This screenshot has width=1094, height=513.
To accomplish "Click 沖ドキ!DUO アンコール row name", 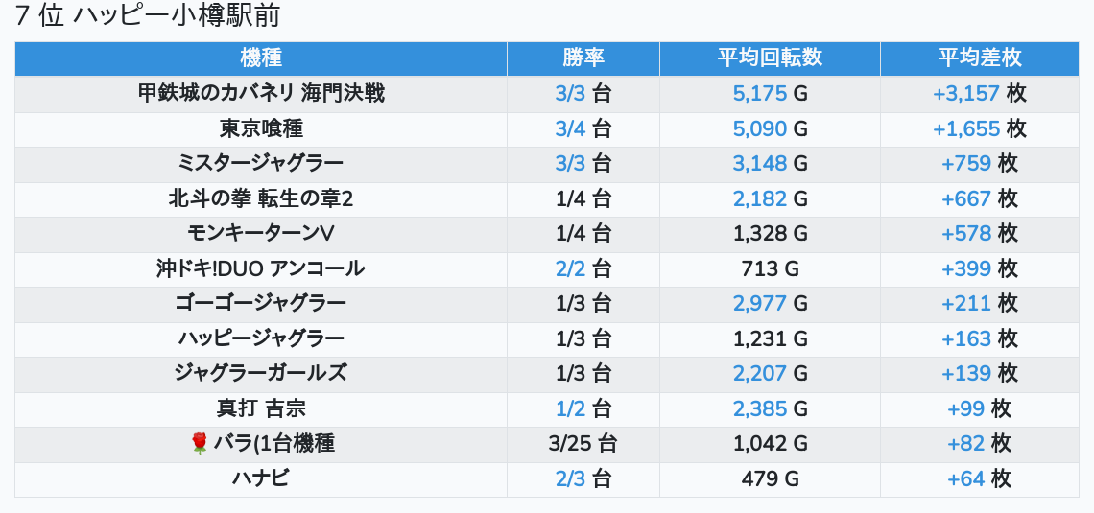I will tap(261, 268).
